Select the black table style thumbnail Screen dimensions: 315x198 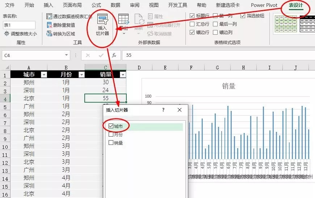307,24
